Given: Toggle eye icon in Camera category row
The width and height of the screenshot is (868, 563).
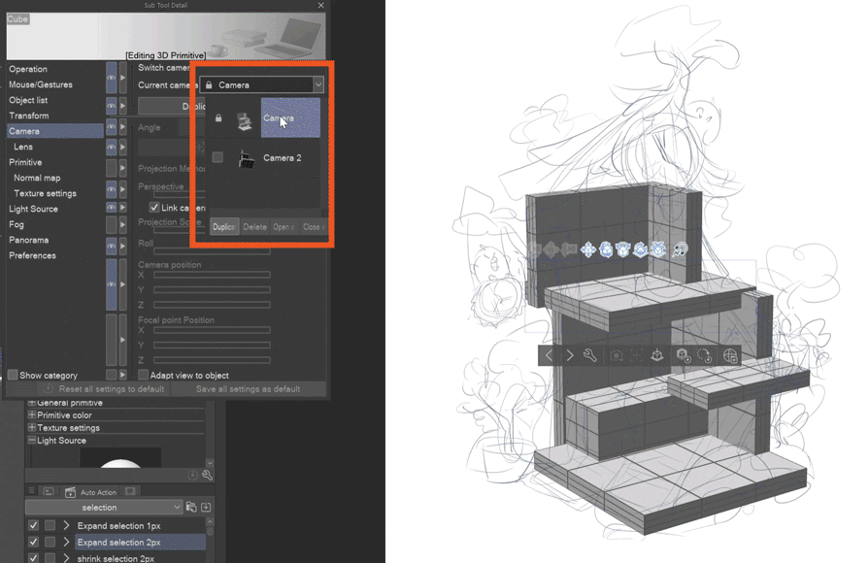Looking at the screenshot, I should coord(112,127).
